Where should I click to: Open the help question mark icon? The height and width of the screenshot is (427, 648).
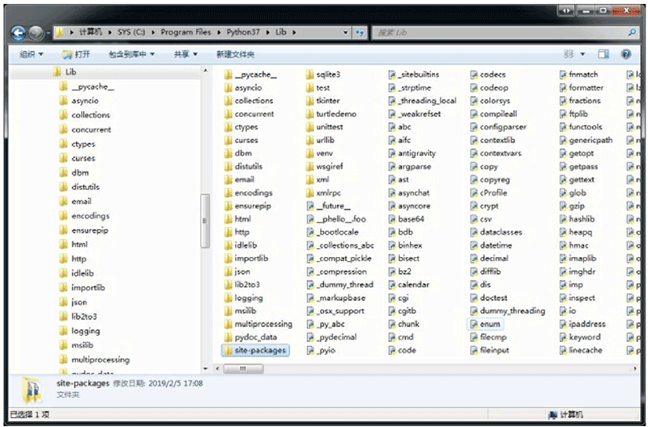point(626,54)
